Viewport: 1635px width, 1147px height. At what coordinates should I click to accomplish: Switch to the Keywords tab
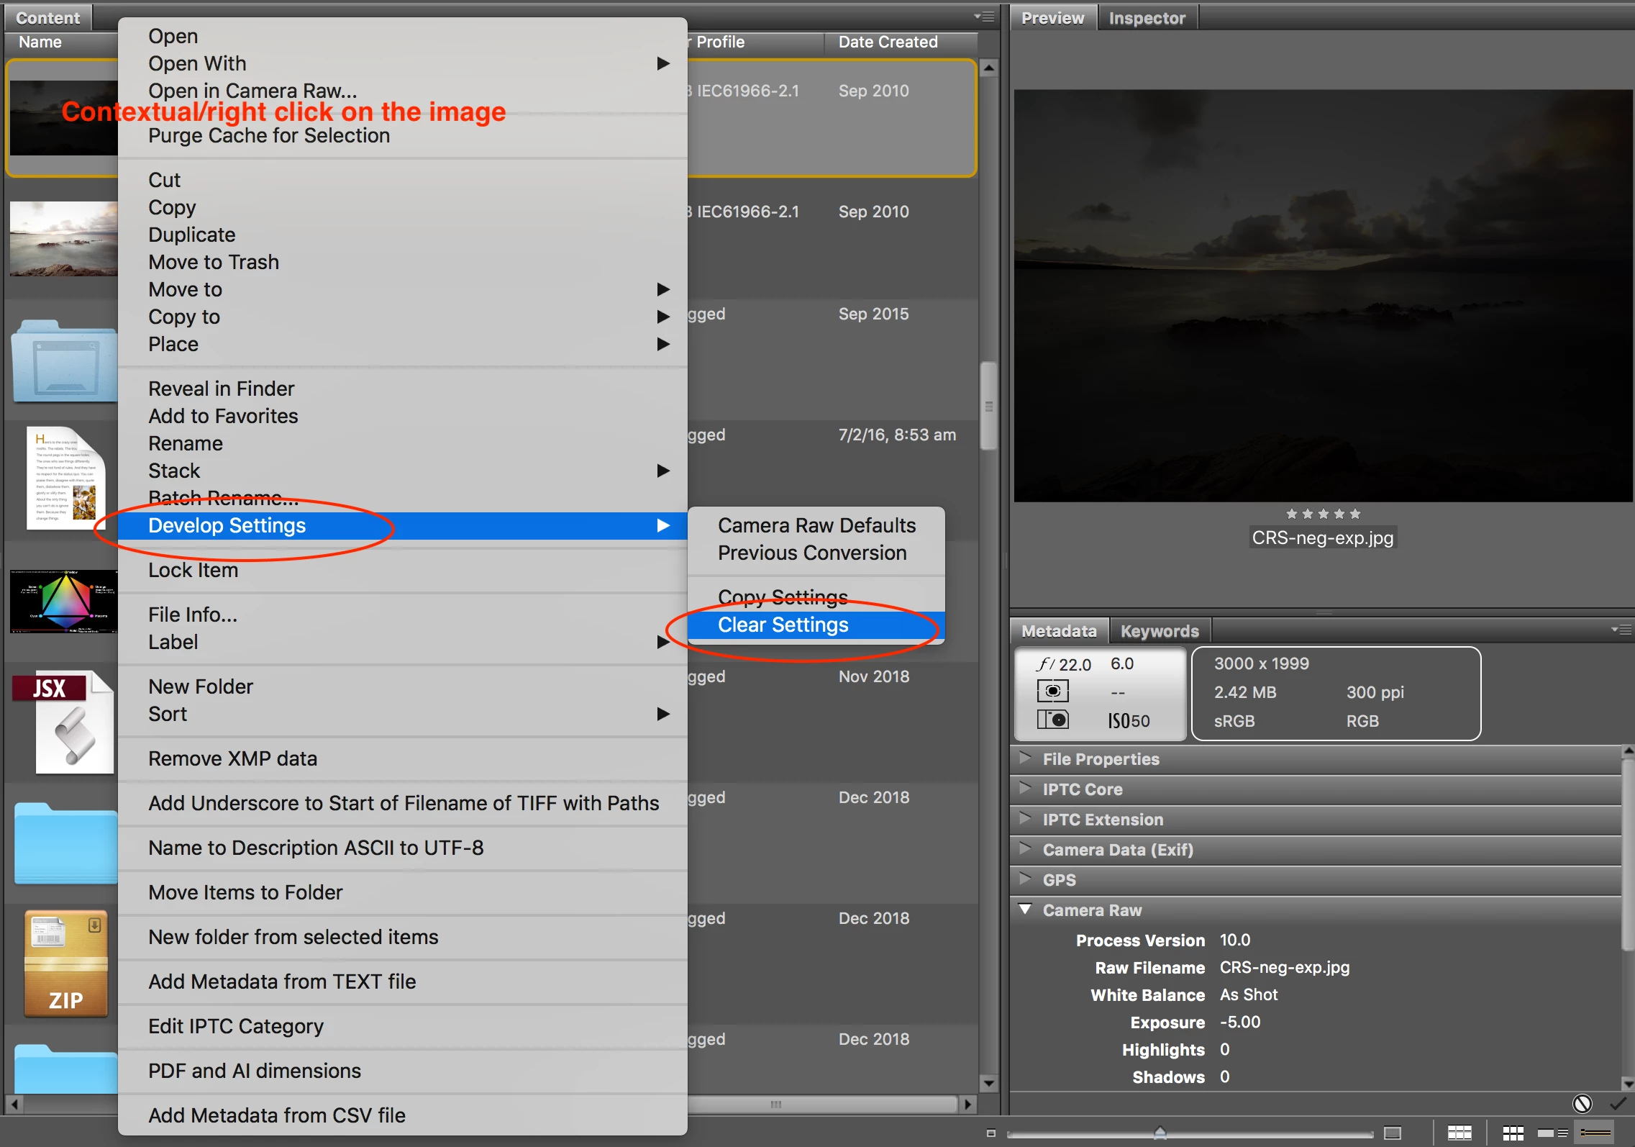pyautogui.click(x=1159, y=631)
